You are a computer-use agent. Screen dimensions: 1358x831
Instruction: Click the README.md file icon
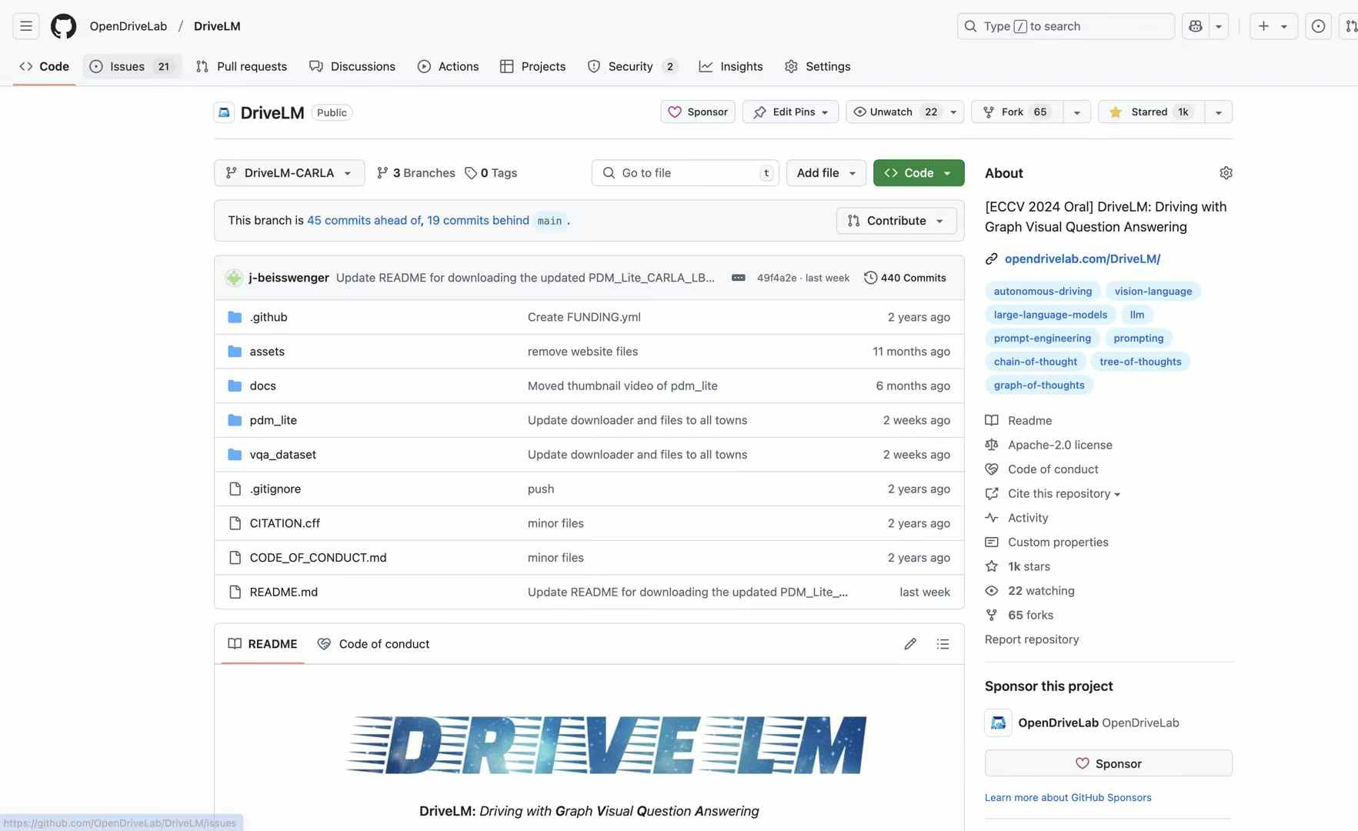pyautogui.click(x=235, y=592)
